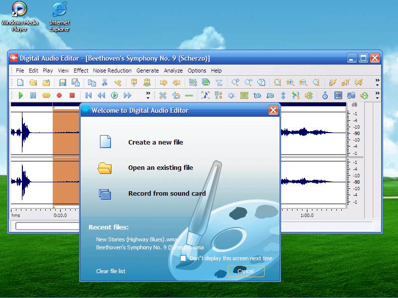Click the 0:10.0 mark on the timeline ruler
This screenshot has height=298, width=398.
pyautogui.click(x=60, y=216)
